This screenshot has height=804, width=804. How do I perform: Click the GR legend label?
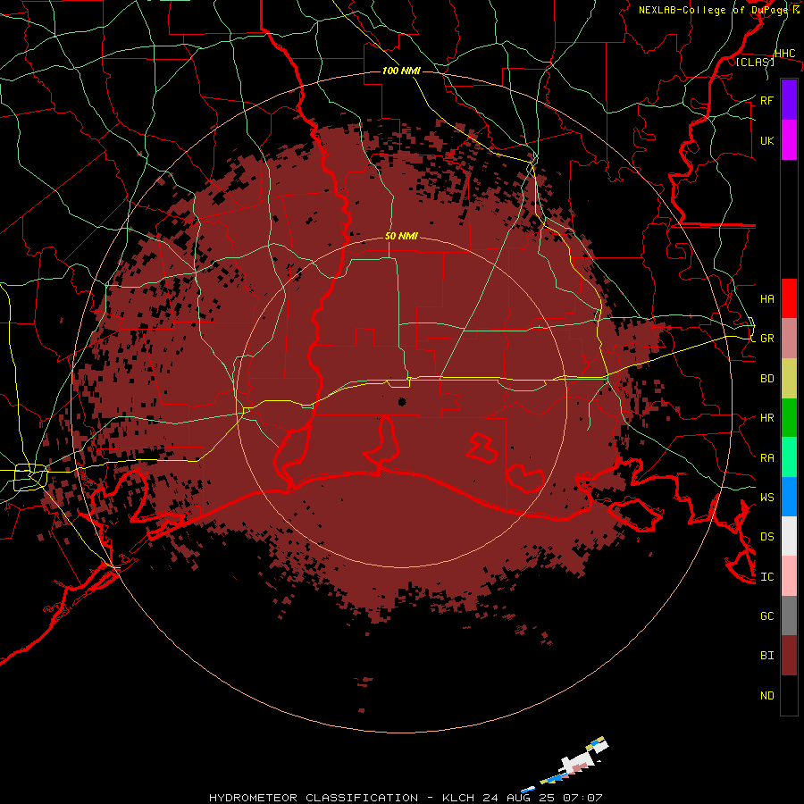(x=766, y=339)
